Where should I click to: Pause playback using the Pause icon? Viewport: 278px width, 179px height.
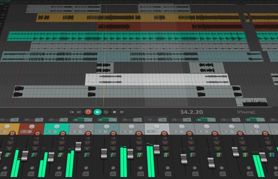(x=122, y=112)
